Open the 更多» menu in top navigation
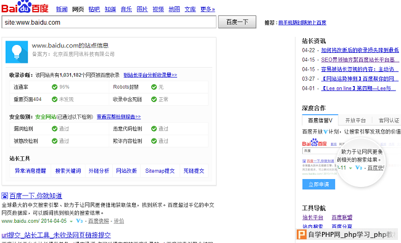The height and width of the screenshot is (243, 401). click(x=207, y=9)
